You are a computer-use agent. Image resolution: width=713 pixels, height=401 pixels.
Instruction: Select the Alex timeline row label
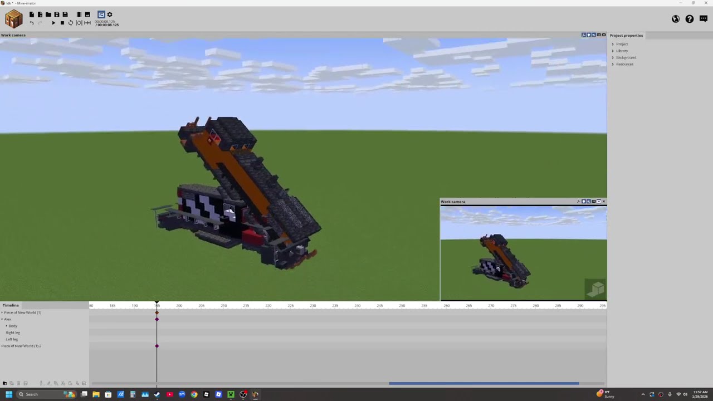tap(8, 319)
